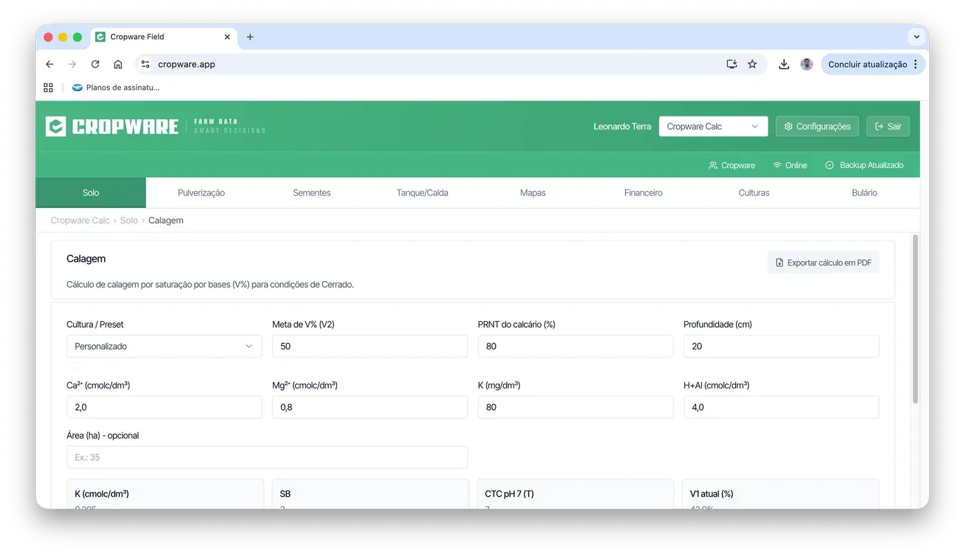Open the Sementes tab

pyautogui.click(x=312, y=193)
